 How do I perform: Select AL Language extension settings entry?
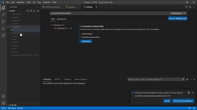pos(63,28)
